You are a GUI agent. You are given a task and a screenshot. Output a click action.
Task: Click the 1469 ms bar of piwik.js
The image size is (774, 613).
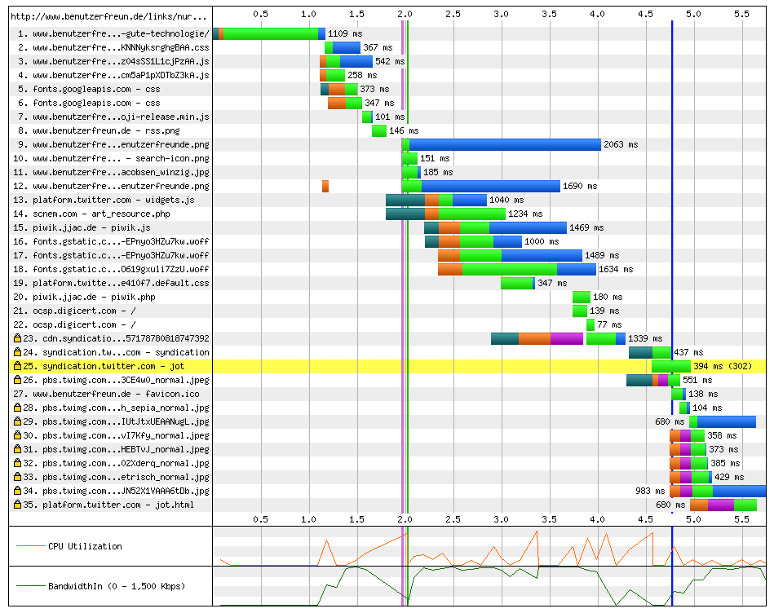point(495,227)
